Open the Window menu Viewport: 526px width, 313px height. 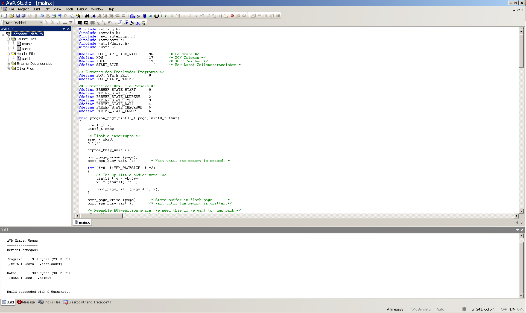[x=97, y=9]
